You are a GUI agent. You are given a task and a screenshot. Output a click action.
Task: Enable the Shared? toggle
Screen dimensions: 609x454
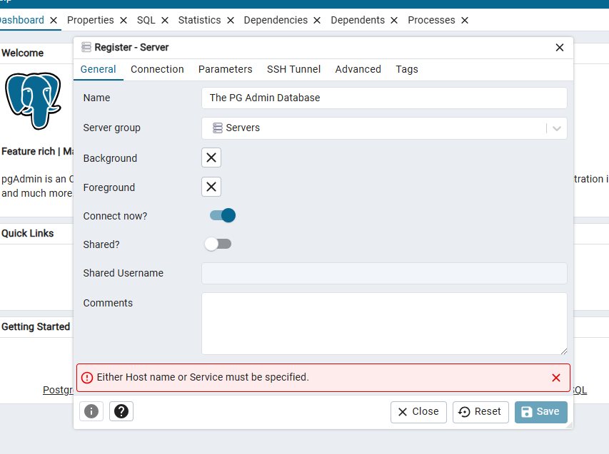[x=218, y=244]
